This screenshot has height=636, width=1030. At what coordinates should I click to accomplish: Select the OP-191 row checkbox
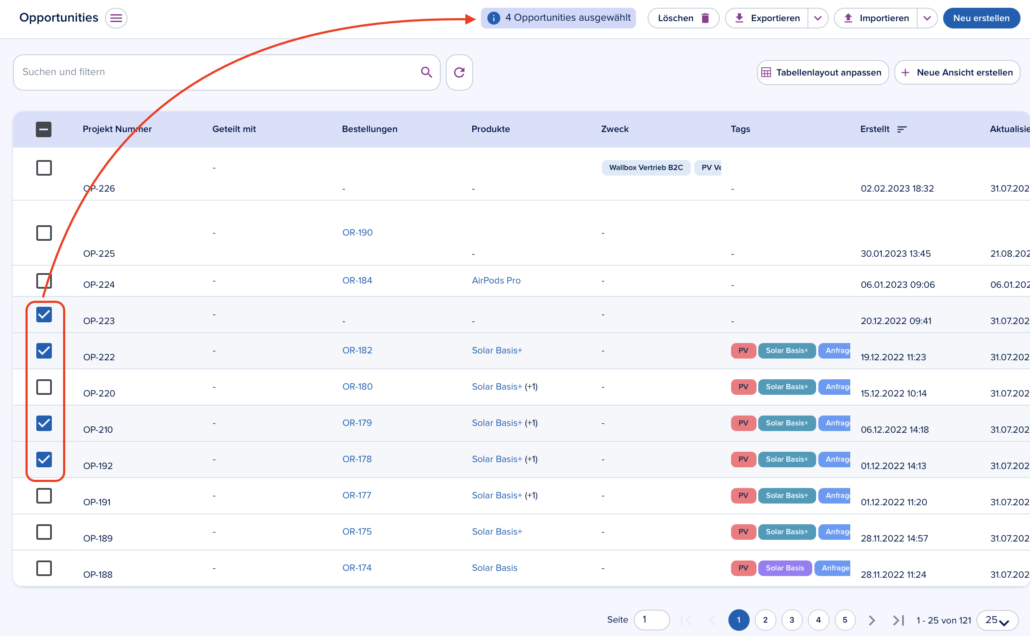pyautogui.click(x=44, y=495)
